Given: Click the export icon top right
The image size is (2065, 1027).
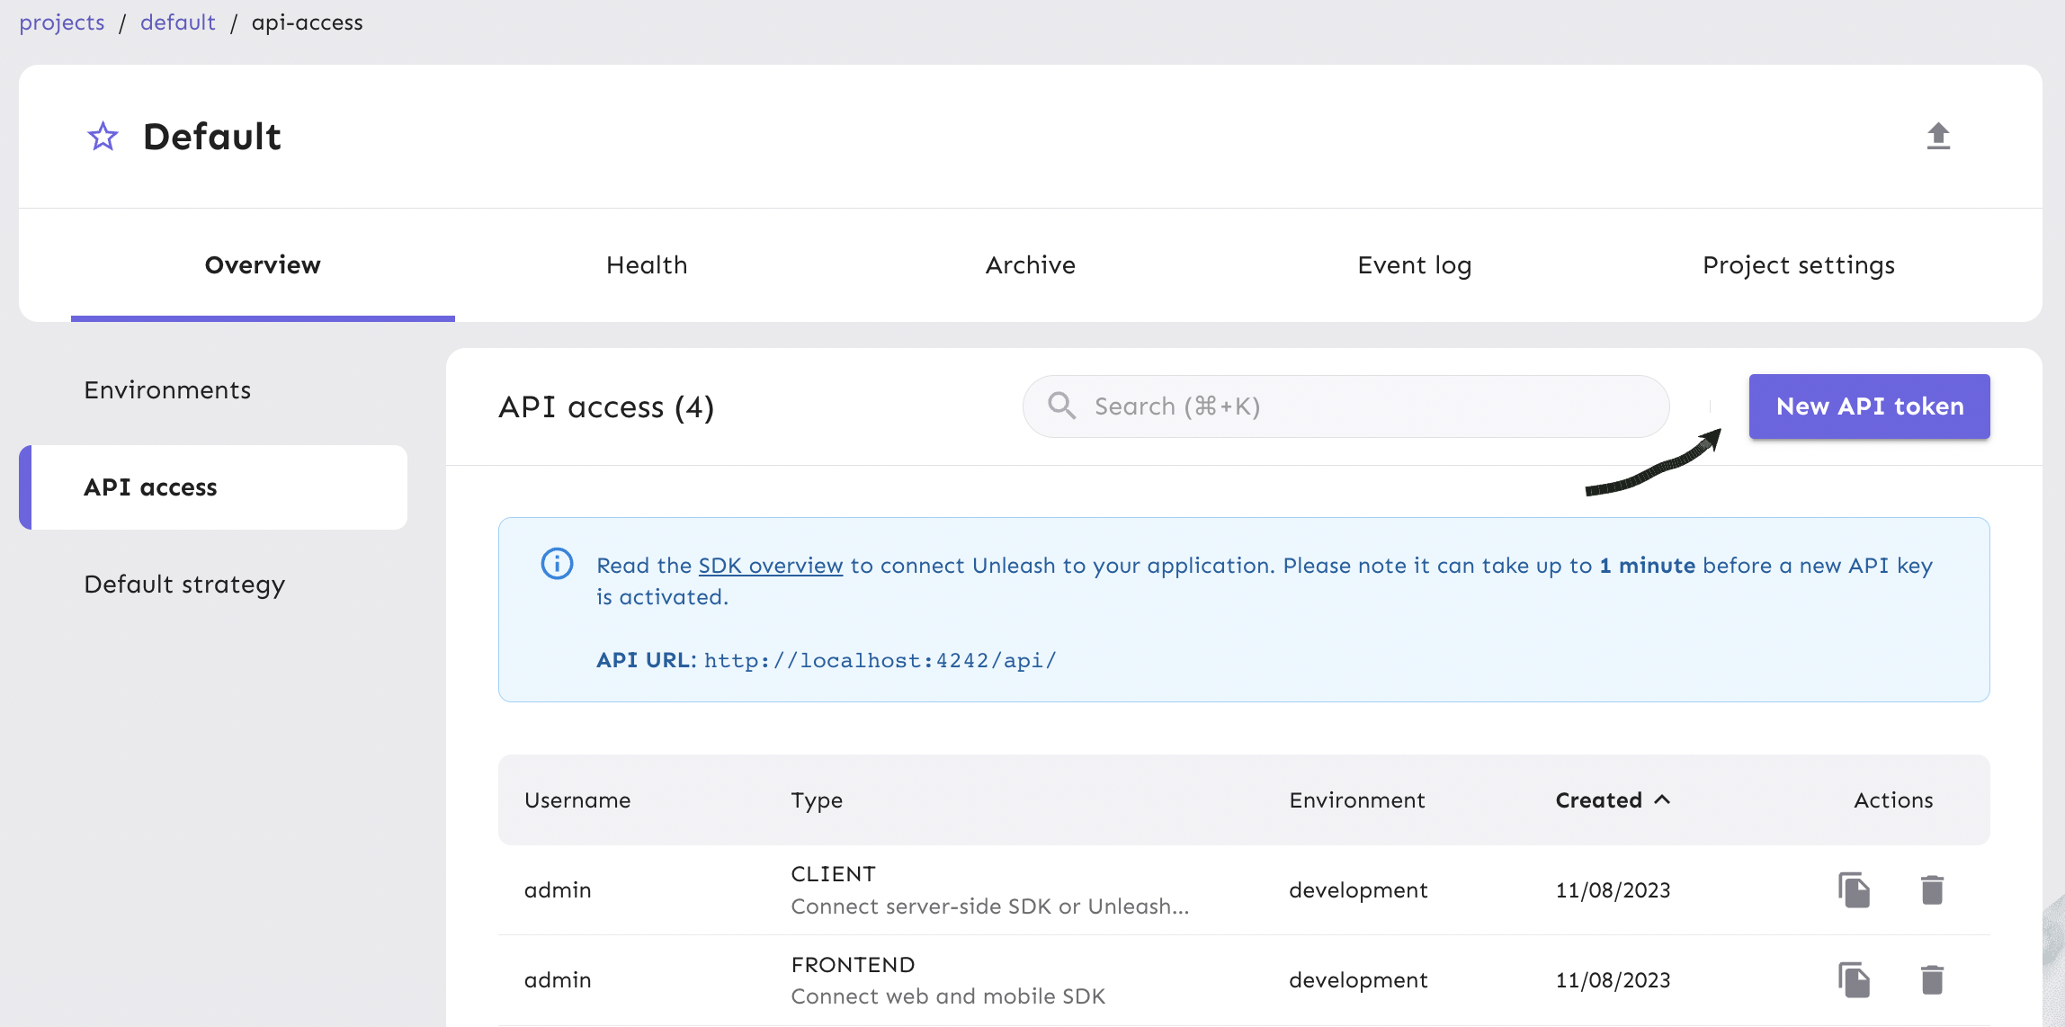Looking at the screenshot, I should click(1939, 136).
